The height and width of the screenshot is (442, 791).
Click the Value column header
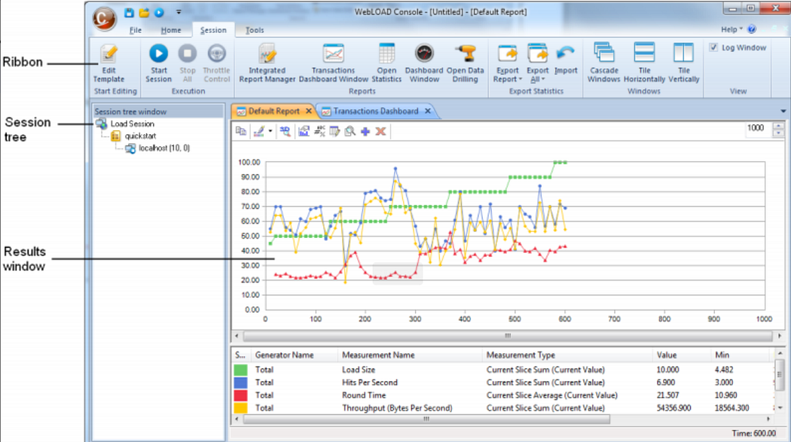pyautogui.click(x=667, y=355)
